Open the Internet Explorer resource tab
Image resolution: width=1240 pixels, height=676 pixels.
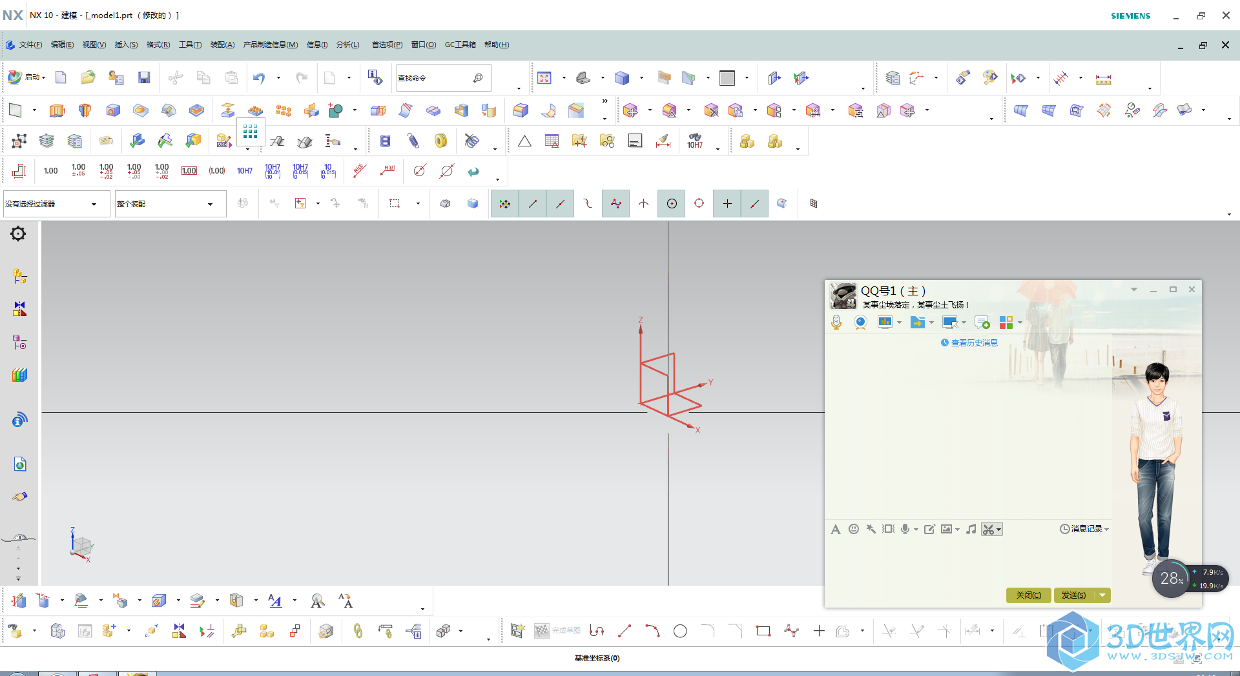coord(19,464)
